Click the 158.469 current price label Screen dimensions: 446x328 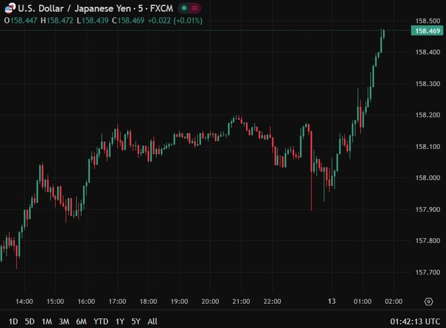pyautogui.click(x=427, y=31)
